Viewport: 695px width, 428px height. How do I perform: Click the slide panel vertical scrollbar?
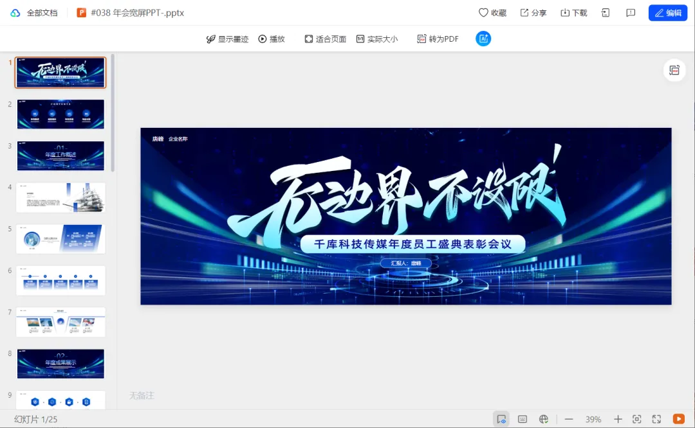click(113, 113)
